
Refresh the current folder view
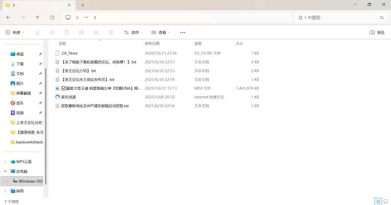(x=52, y=17)
